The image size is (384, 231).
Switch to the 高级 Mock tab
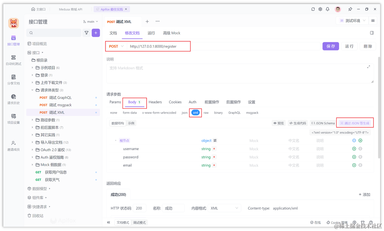pos(172,33)
